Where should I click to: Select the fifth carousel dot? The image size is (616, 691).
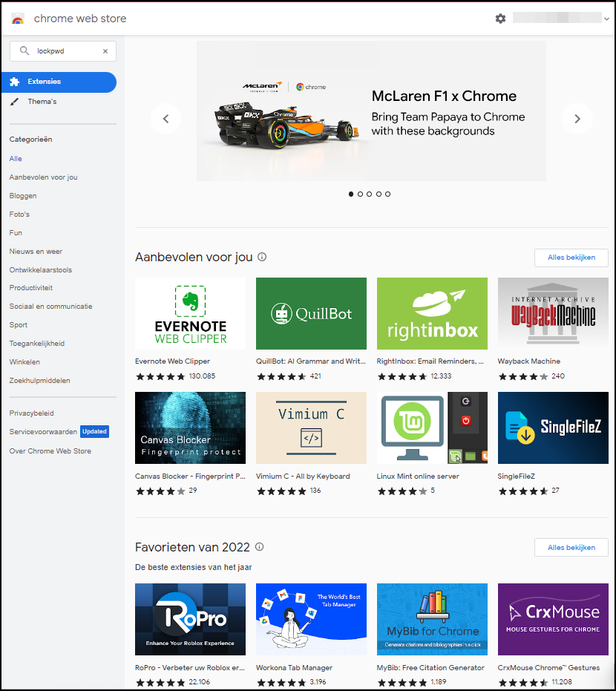(387, 194)
